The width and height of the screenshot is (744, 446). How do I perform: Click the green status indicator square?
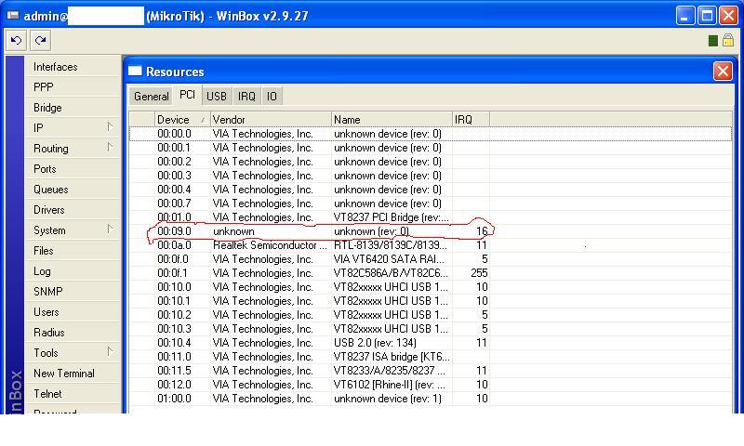click(713, 41)
